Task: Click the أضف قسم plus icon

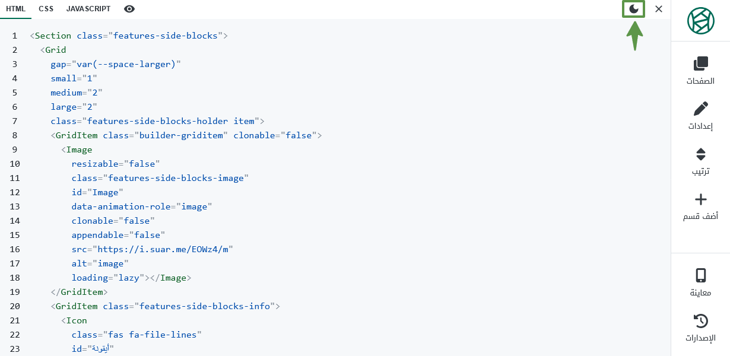Action: (x=701, y=199)
